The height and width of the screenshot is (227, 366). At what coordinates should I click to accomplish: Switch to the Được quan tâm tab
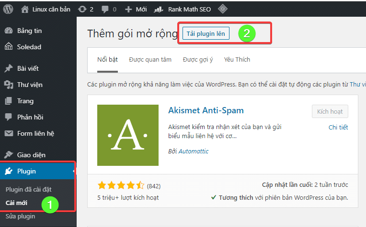tap(150, 60)
